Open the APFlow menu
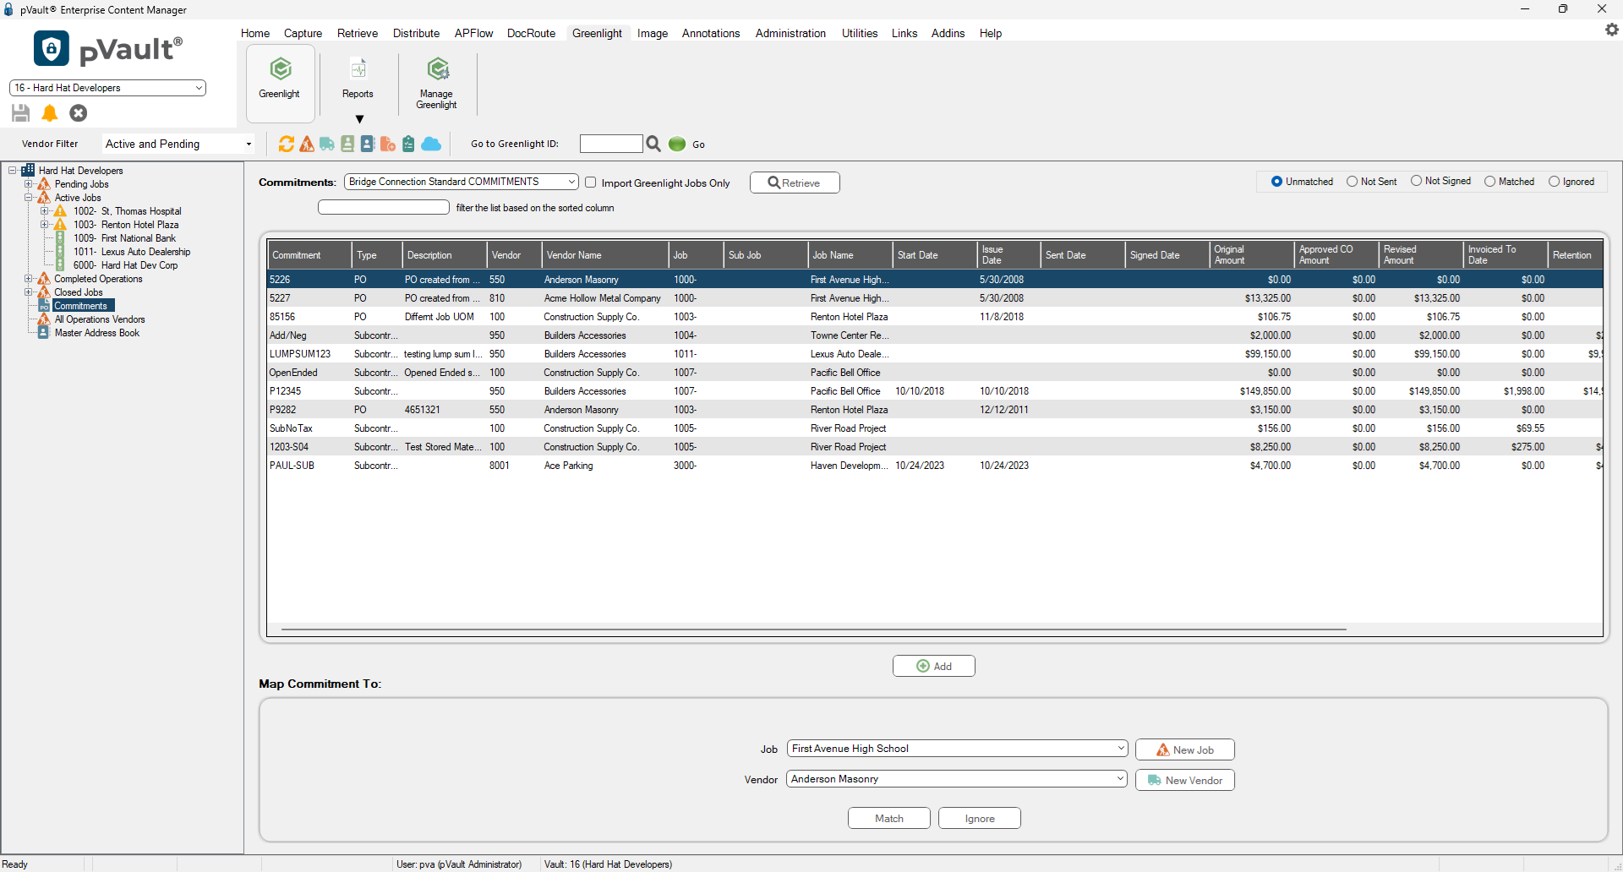 [x=473, y=34]
